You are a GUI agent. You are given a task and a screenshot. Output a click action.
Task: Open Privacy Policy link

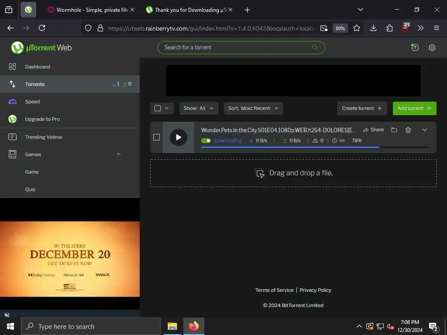point(315,290)
